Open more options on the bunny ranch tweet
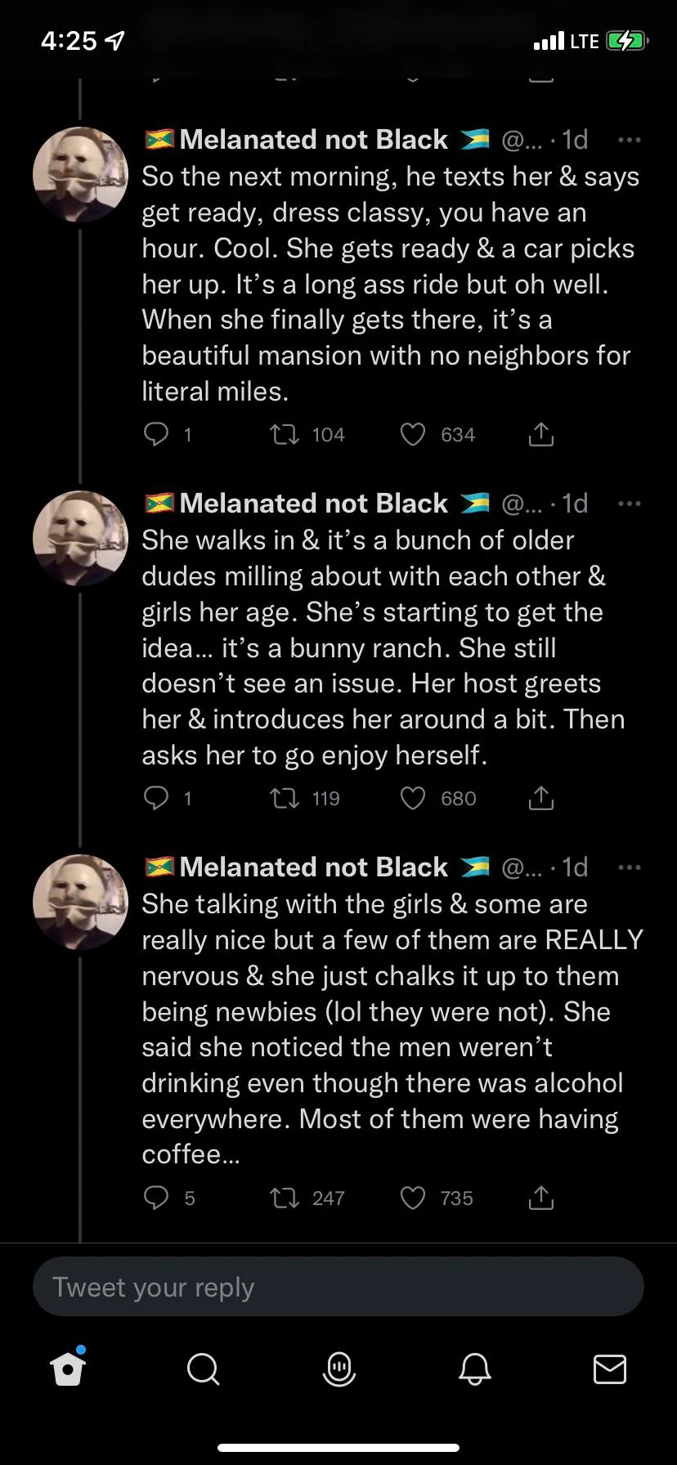Image resolution: width=677 pixels, height=1465 pixels. [x=629, y=504]
